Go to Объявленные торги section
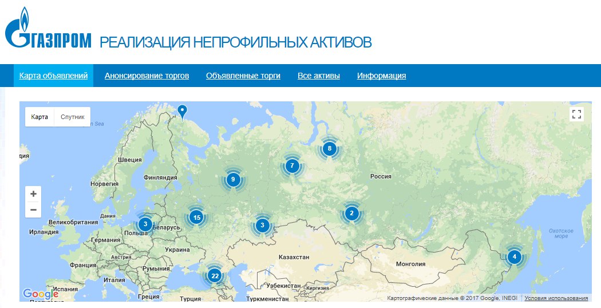Image resolution: width=601 pixels, height=308 pixels. click(243, 76)
